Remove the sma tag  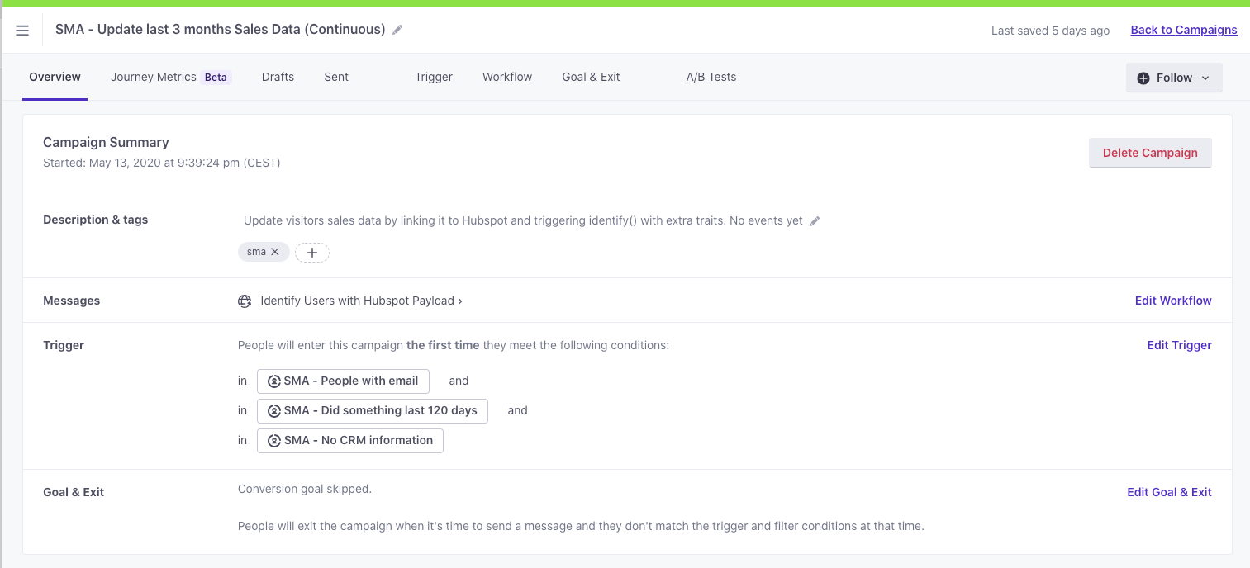click(x=275, y=252)
